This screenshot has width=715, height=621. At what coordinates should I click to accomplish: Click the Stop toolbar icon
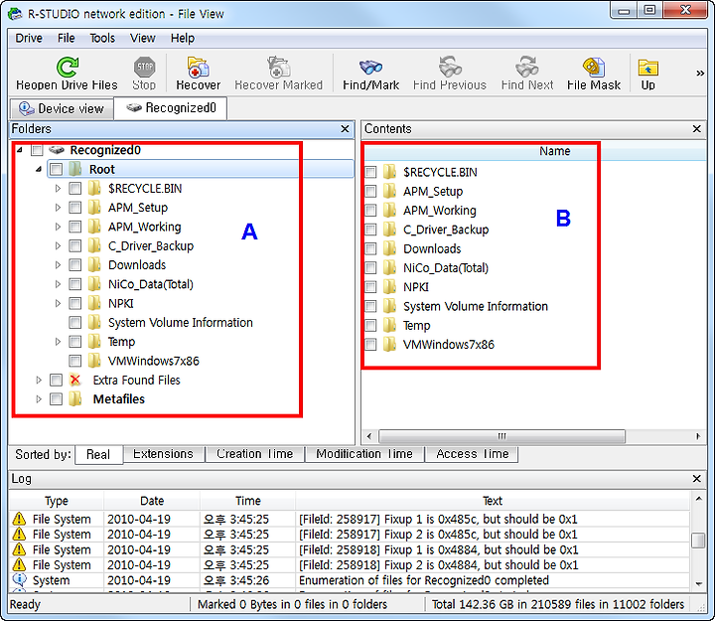click(144, 68)
